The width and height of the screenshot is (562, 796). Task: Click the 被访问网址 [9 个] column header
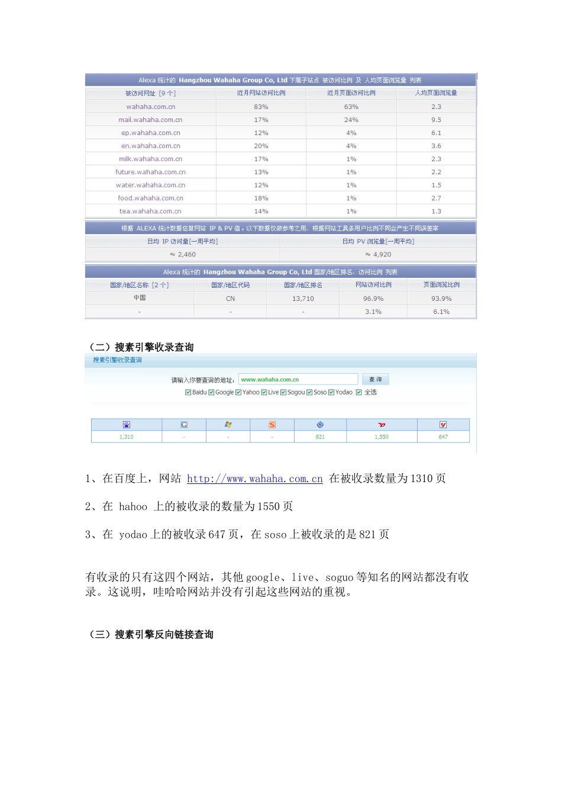pos(151,93)
